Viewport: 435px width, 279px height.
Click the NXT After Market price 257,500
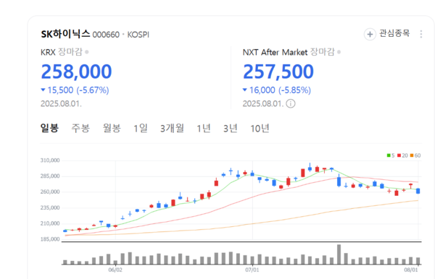pos(278,72)
